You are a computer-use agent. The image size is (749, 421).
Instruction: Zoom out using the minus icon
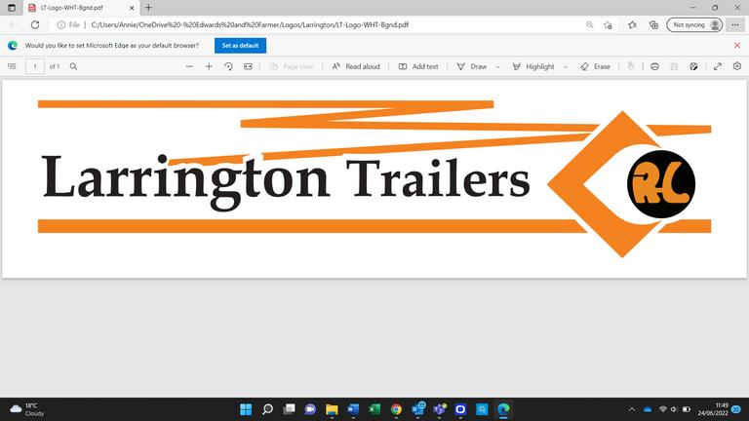coord(189,66)
